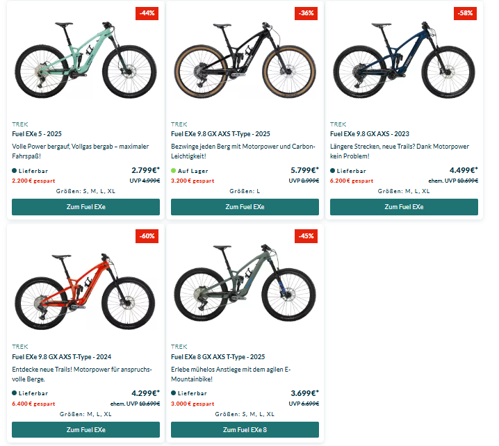Viewport: 499px width, 446px height.
Task: Click the -60% discount badge
Action: click(147, 236)
